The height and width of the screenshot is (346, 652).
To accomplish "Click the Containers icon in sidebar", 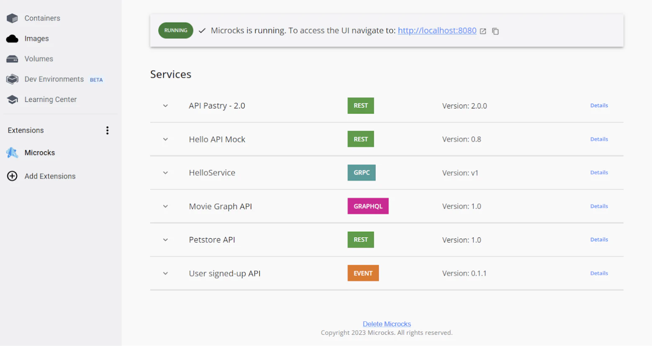I will [x=13, y=18].
